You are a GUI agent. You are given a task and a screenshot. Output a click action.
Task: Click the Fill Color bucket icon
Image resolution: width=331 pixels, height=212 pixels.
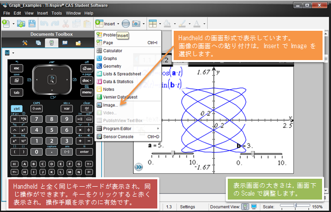pos(167,24)
